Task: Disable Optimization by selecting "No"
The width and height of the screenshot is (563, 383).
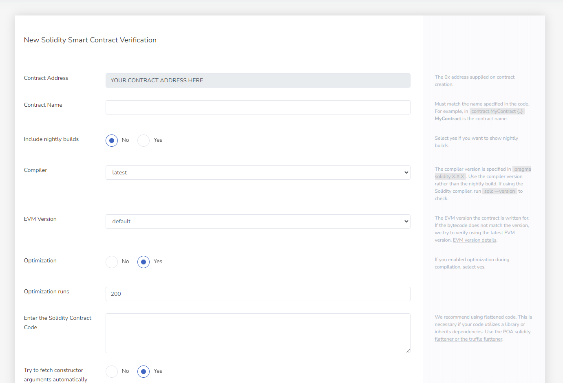Action: tap(112, 262)
